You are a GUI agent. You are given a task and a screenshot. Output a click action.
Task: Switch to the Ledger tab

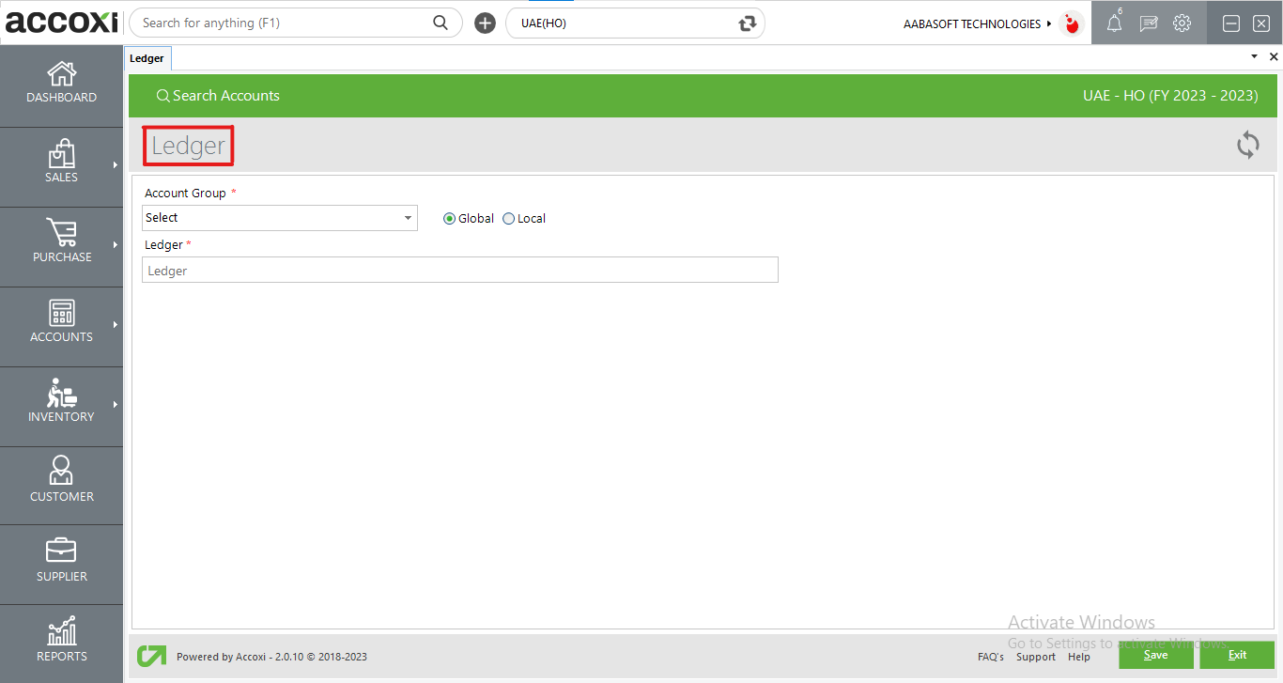[147, 58]
